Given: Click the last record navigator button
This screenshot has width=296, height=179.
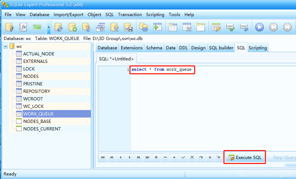Looking at the screenshot, I should (x=147, y=158).
